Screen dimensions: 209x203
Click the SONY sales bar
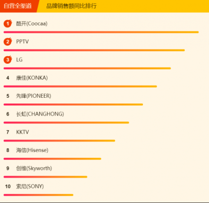[38, 195]
